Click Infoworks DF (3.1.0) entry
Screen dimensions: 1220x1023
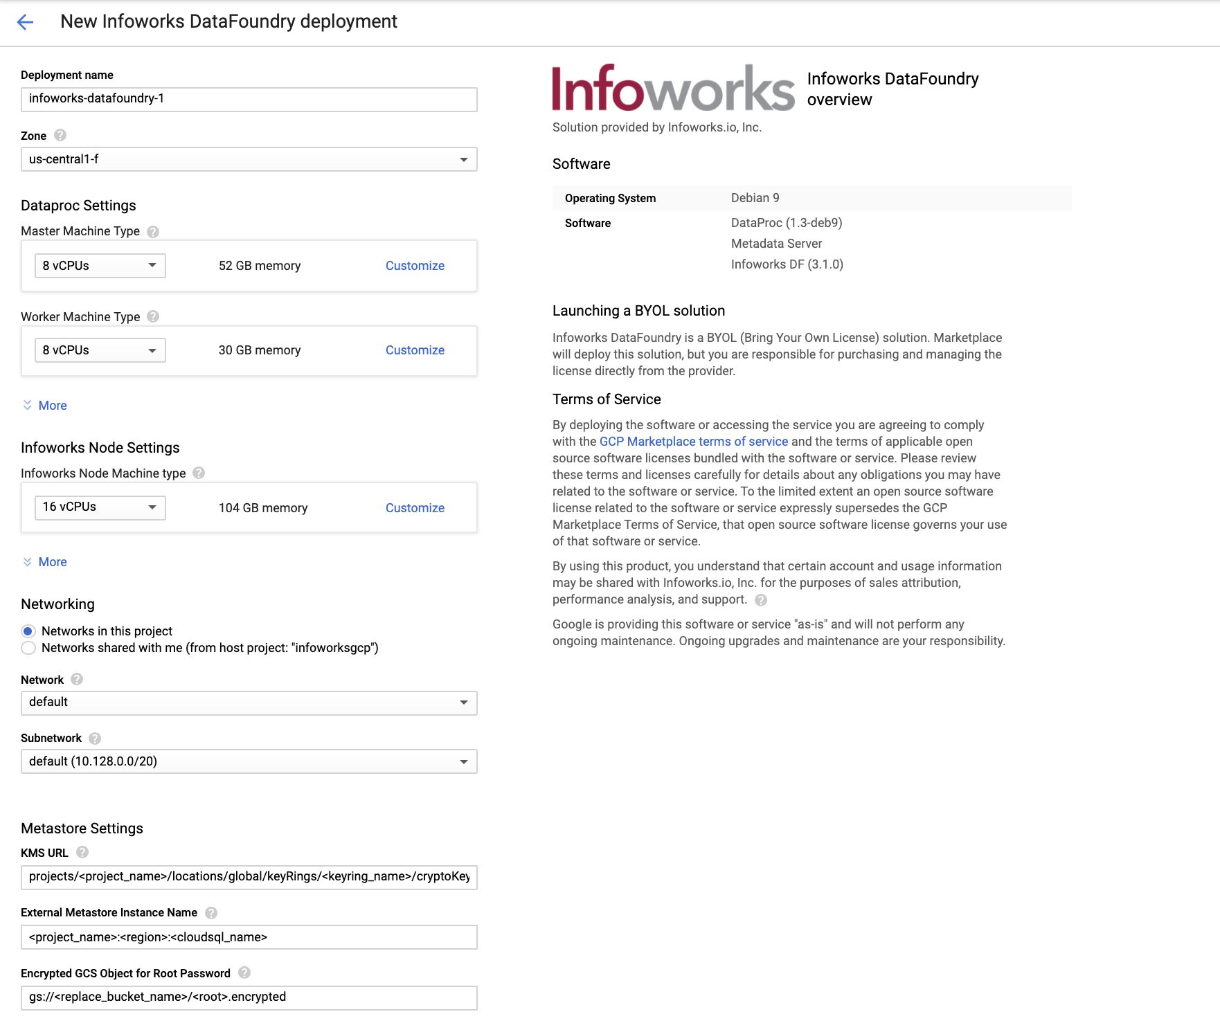pyautogui.click(x=787, y=264)
